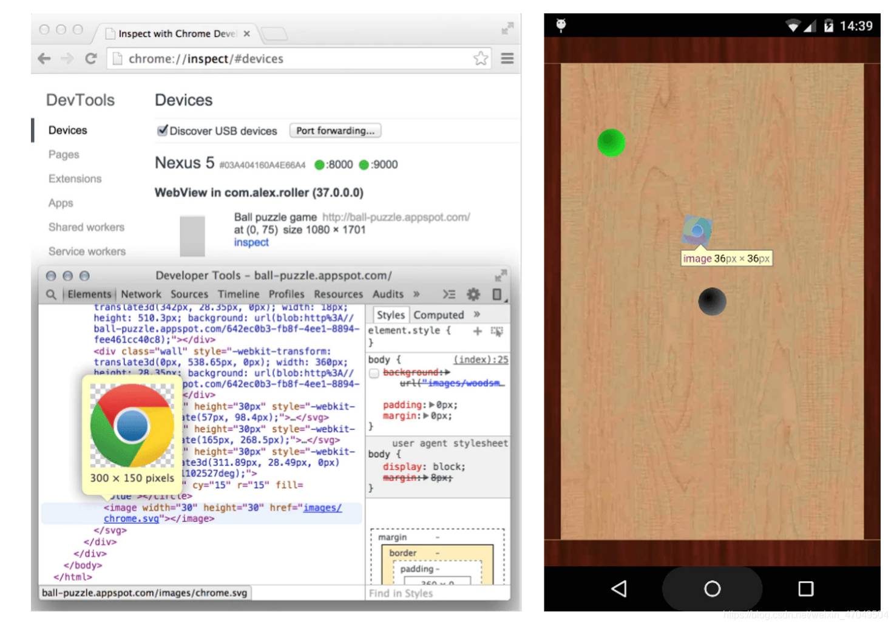Image resolution: width=894 pixels, height=626 pixels.
Task: Show more DevTools panels with chevron
Action: click(x=416, y=294)
